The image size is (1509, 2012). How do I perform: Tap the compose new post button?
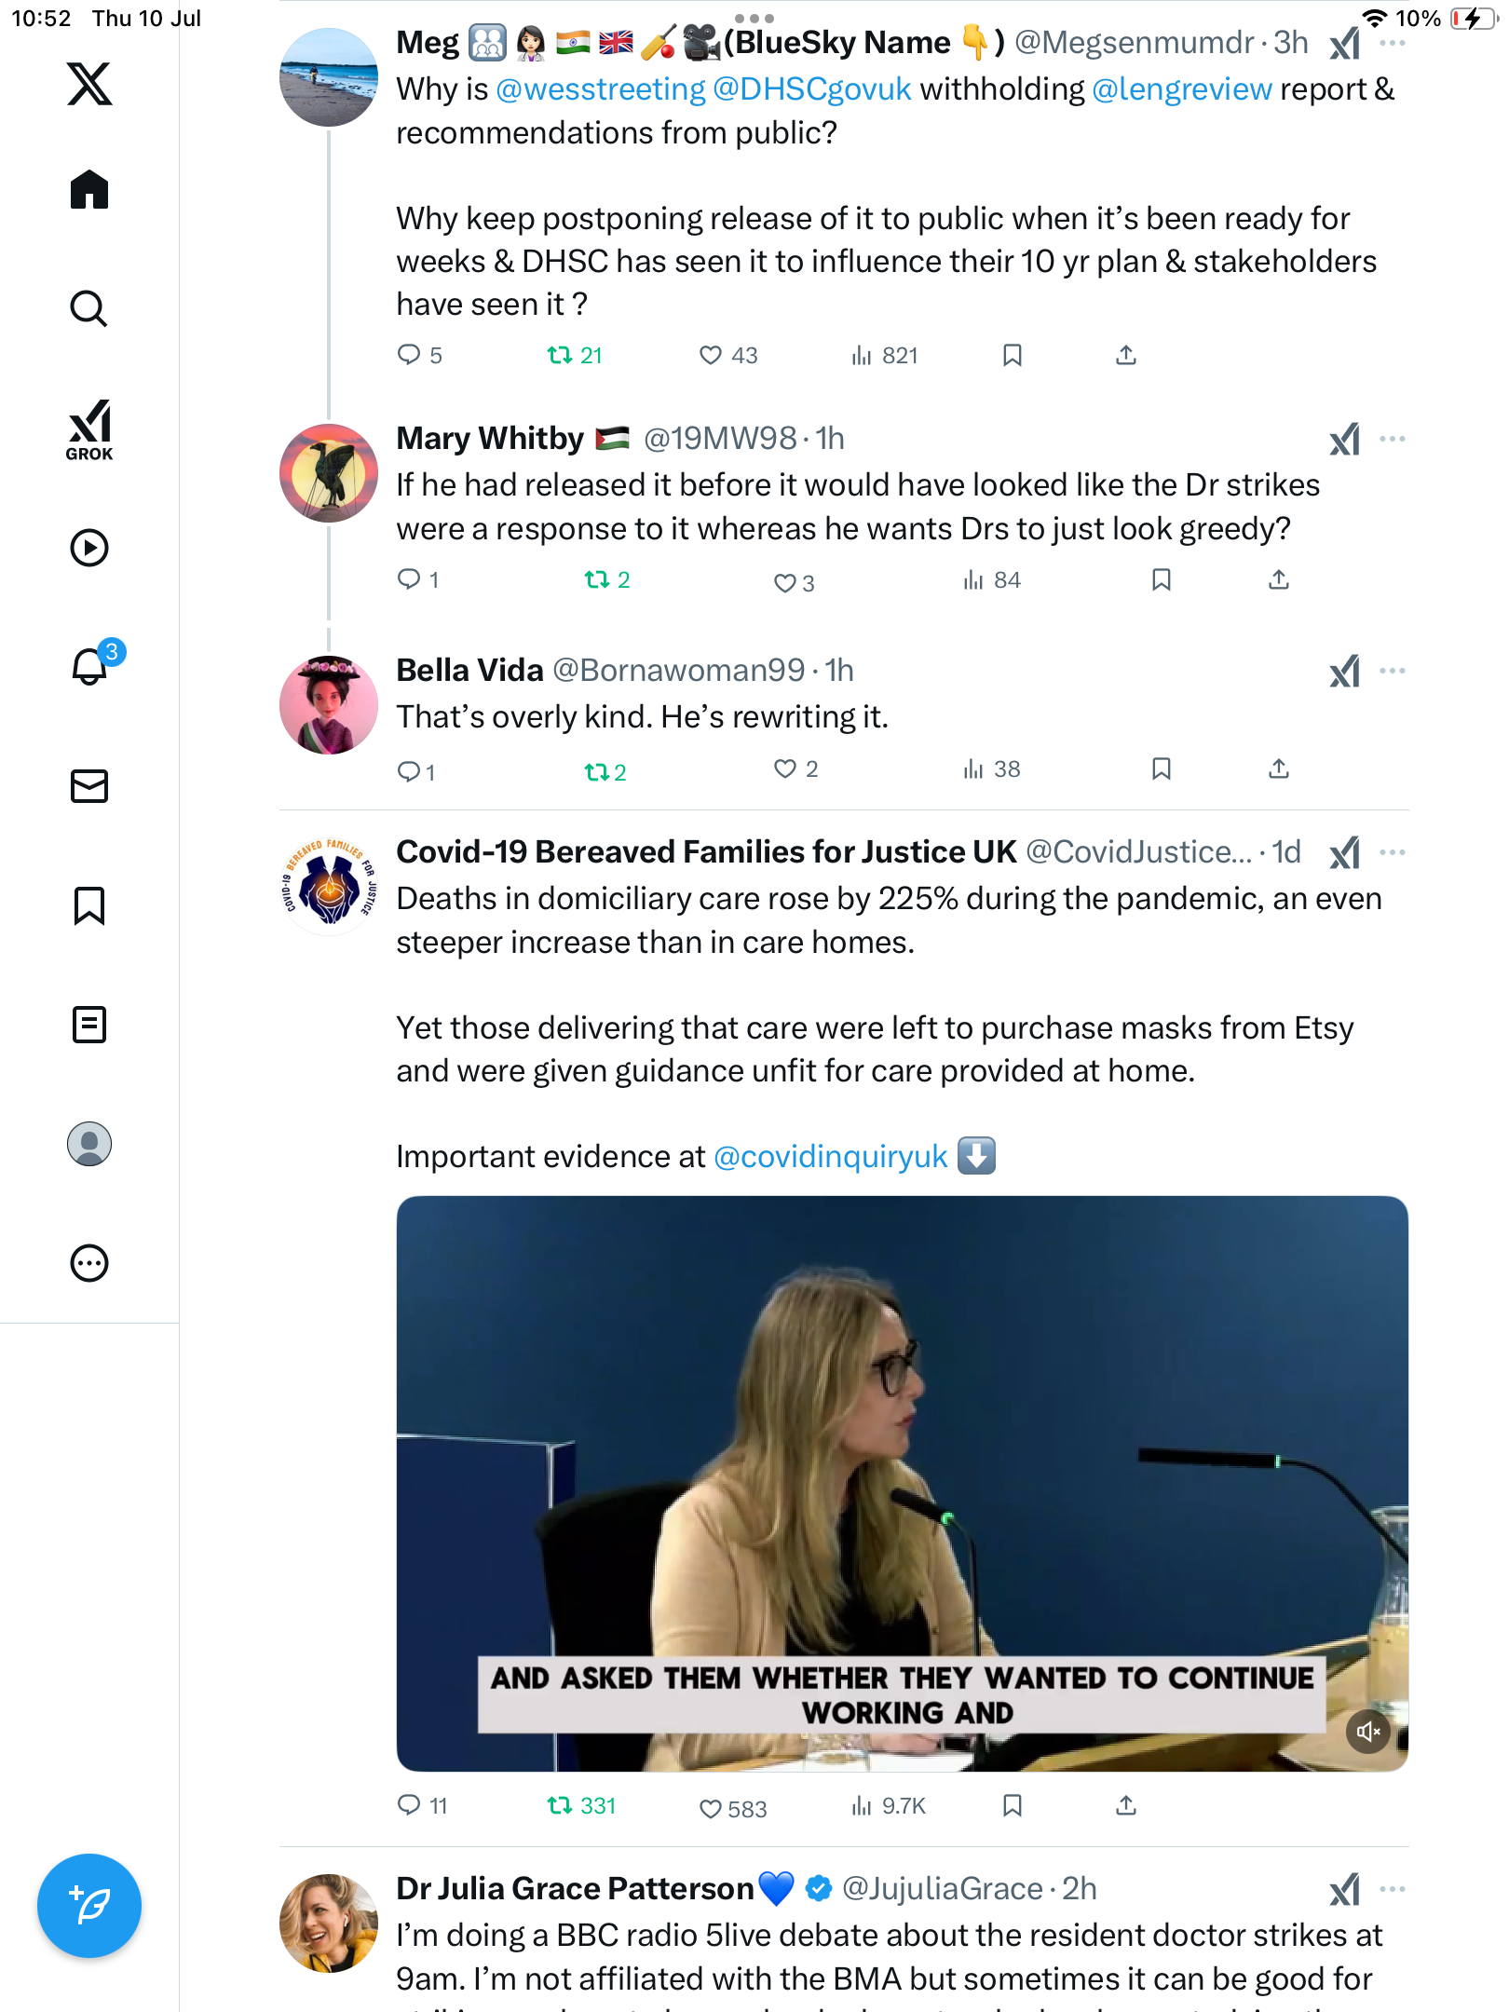click(x=89, y=1906)
